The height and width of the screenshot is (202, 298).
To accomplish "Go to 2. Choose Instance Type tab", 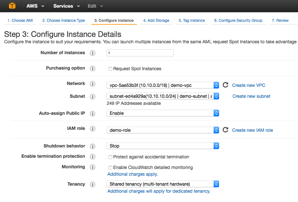I will click(64, 20).
